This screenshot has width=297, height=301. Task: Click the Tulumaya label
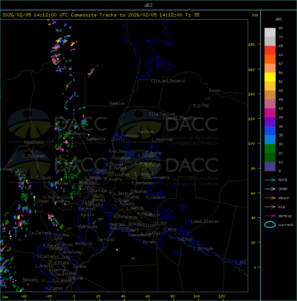pos(122,158)
